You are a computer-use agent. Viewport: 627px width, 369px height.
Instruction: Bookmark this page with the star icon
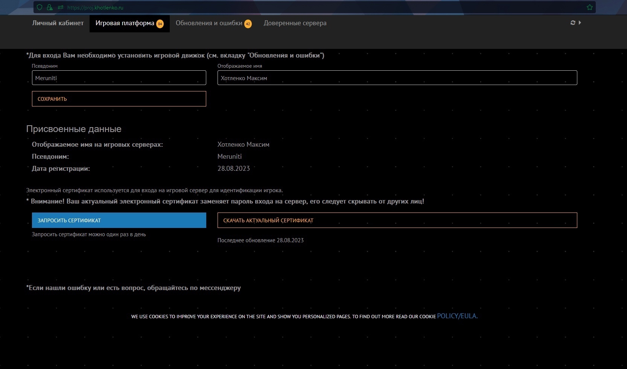pos(590,7)
